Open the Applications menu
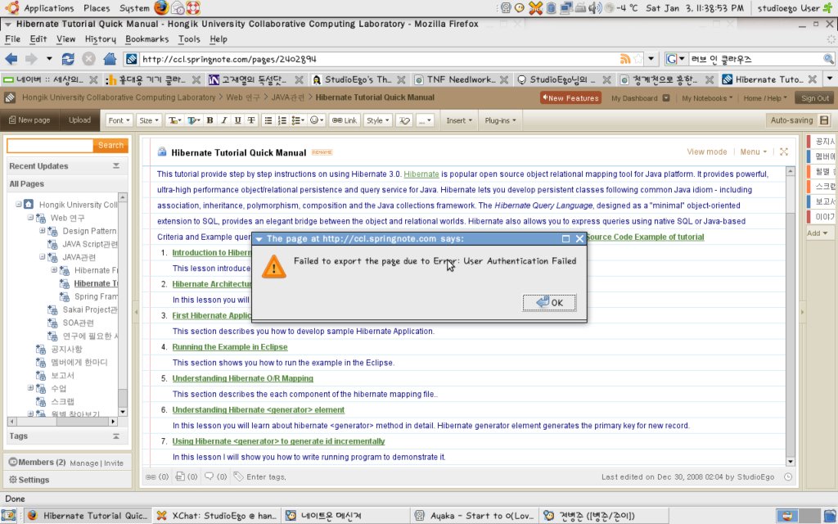Viewport: 838px width, 524px height. [48, 8]
